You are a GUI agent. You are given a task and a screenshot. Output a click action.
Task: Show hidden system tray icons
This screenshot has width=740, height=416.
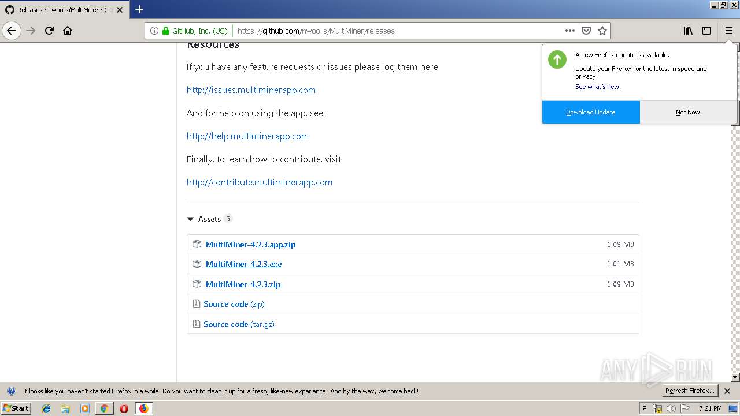click(645, 408)
